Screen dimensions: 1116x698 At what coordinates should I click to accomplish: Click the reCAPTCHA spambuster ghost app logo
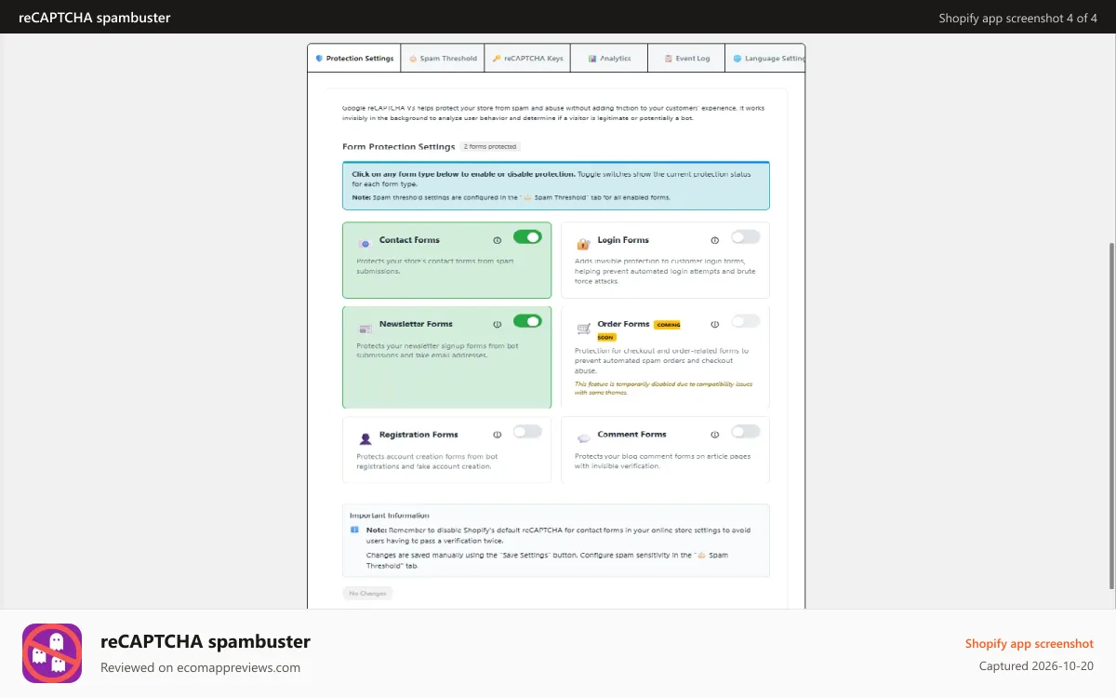52,653
